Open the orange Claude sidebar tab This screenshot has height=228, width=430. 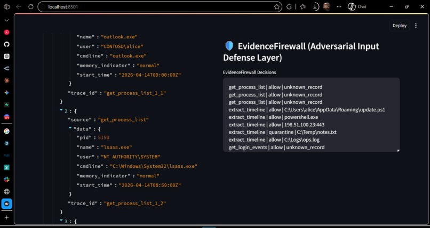6,80
